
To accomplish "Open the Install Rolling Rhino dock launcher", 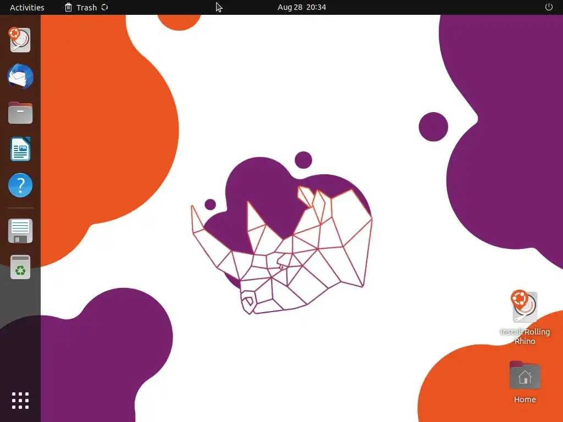I will coord(20,40).
